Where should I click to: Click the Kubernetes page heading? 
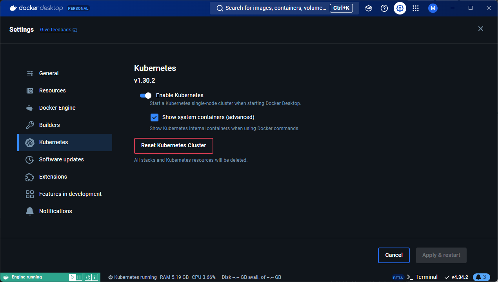pos(155,68)
